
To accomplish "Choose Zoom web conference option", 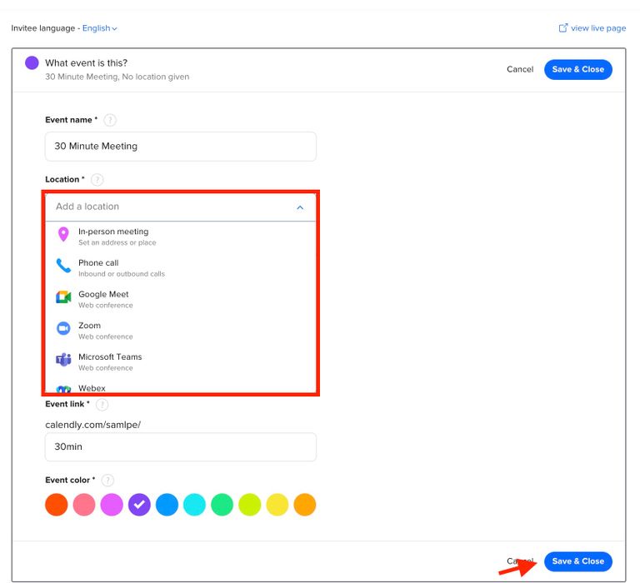I will coord(180,331).
